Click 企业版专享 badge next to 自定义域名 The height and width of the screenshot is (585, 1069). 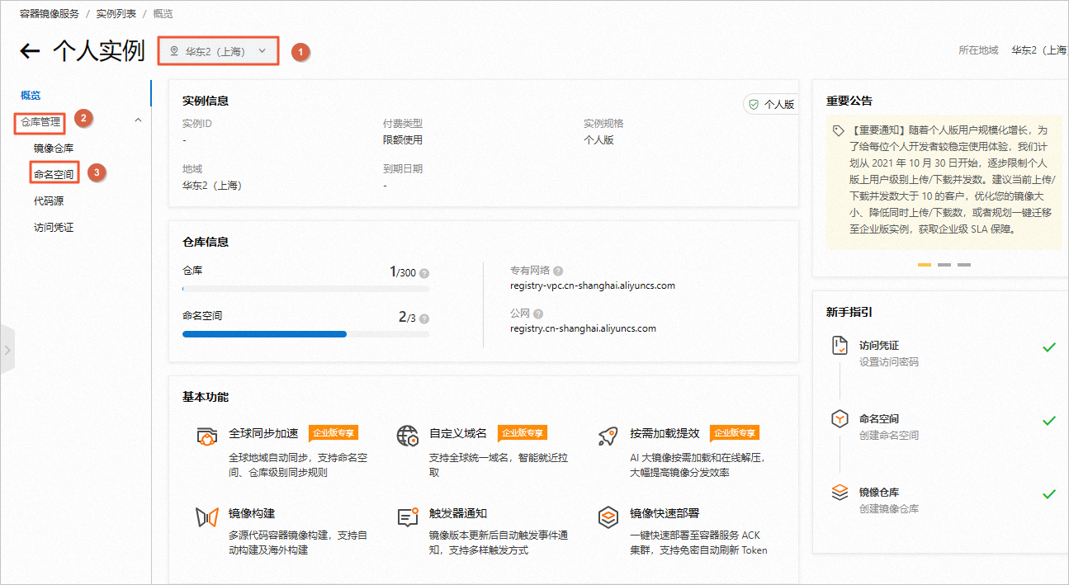click(523, 433)
